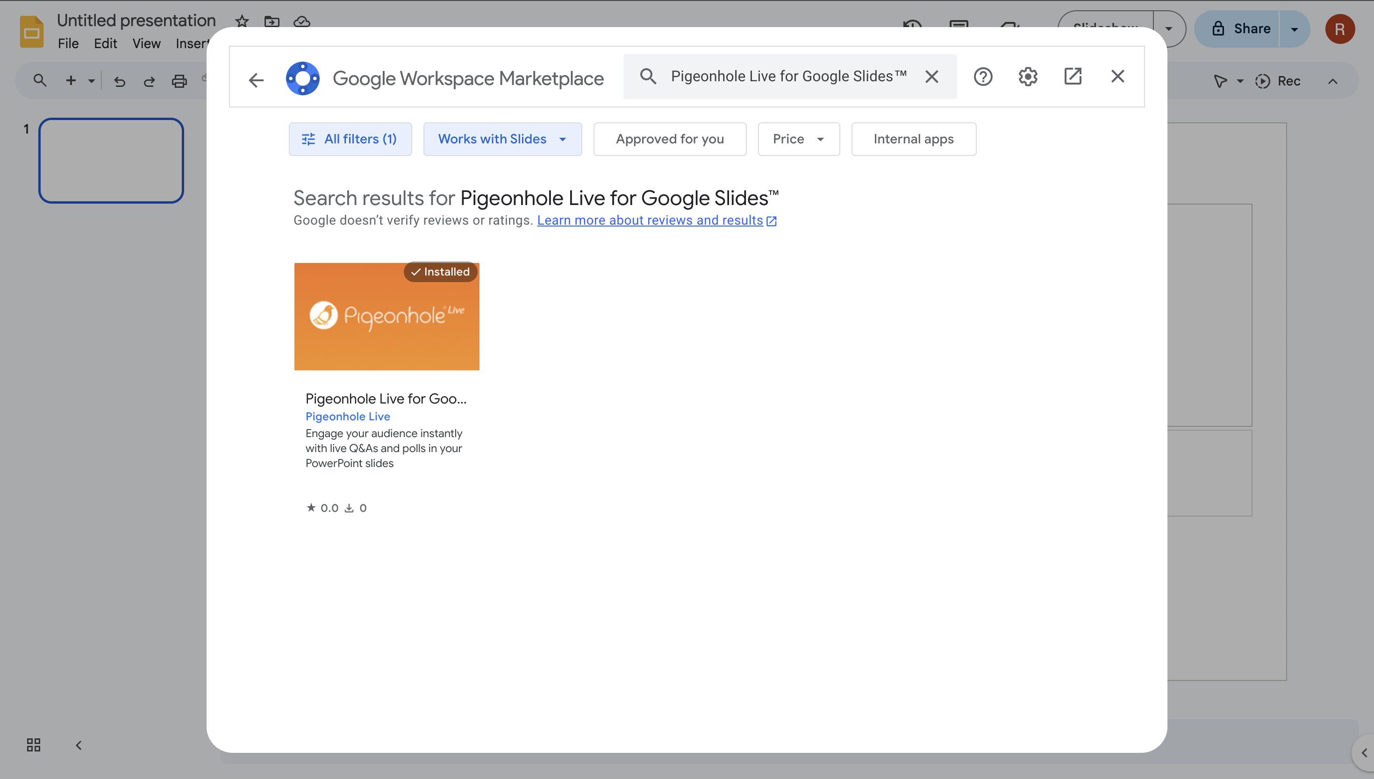Show the side panel
The height and width of the screenshot is (779, 1374).
click(x=1364, y=752)
